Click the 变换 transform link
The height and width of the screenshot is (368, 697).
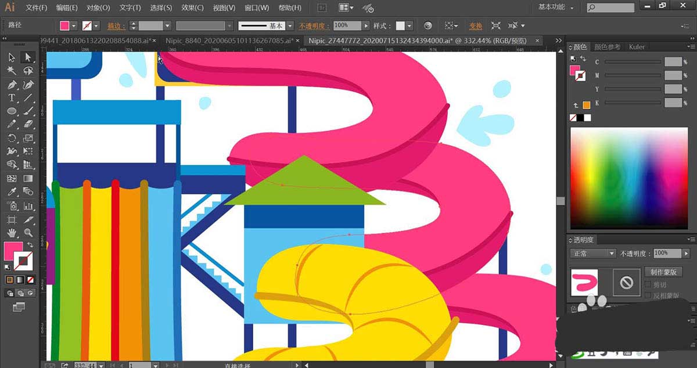coord(476,26)
